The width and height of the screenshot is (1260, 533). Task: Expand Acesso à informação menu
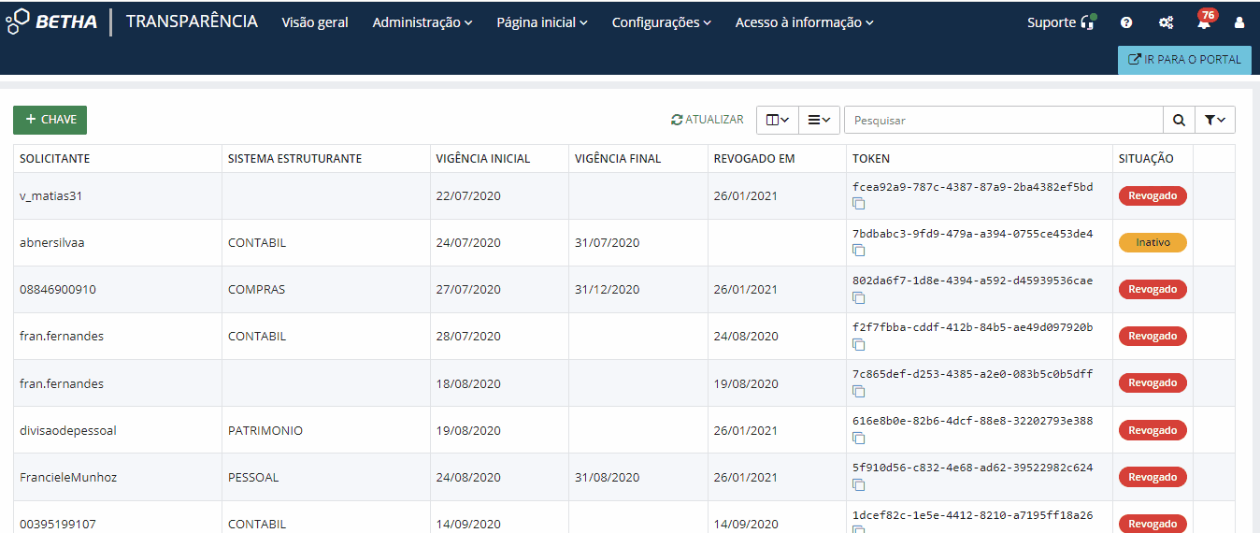point(804,22)
